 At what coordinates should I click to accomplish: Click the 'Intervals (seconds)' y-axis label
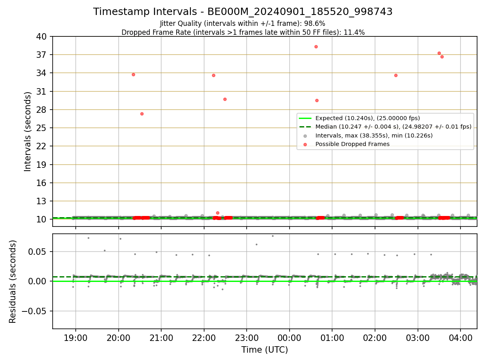(x=28, y=131)
